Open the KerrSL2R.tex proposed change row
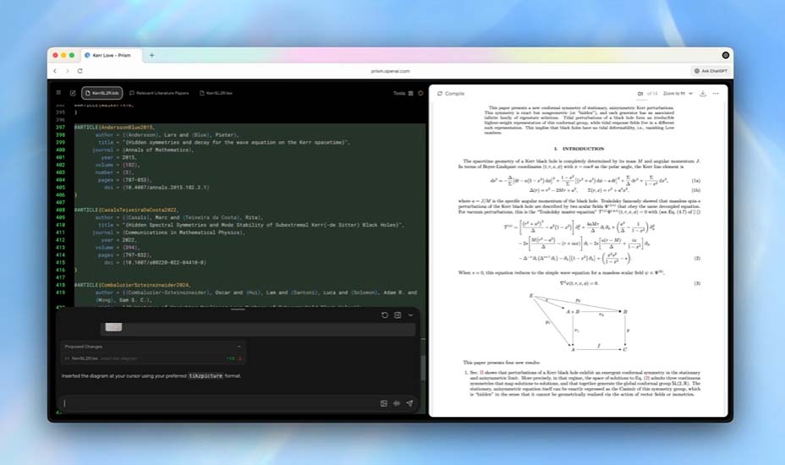This screenshot has width=785, height=465. point(153,358)
